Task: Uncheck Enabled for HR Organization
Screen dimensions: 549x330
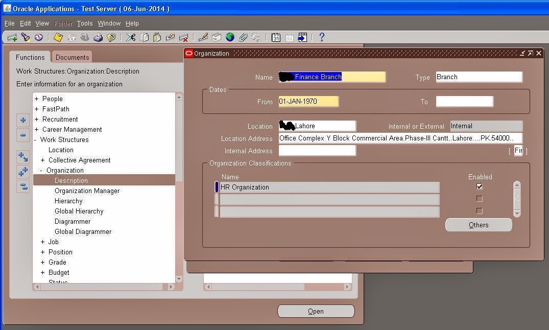Action: pos(480,187)
